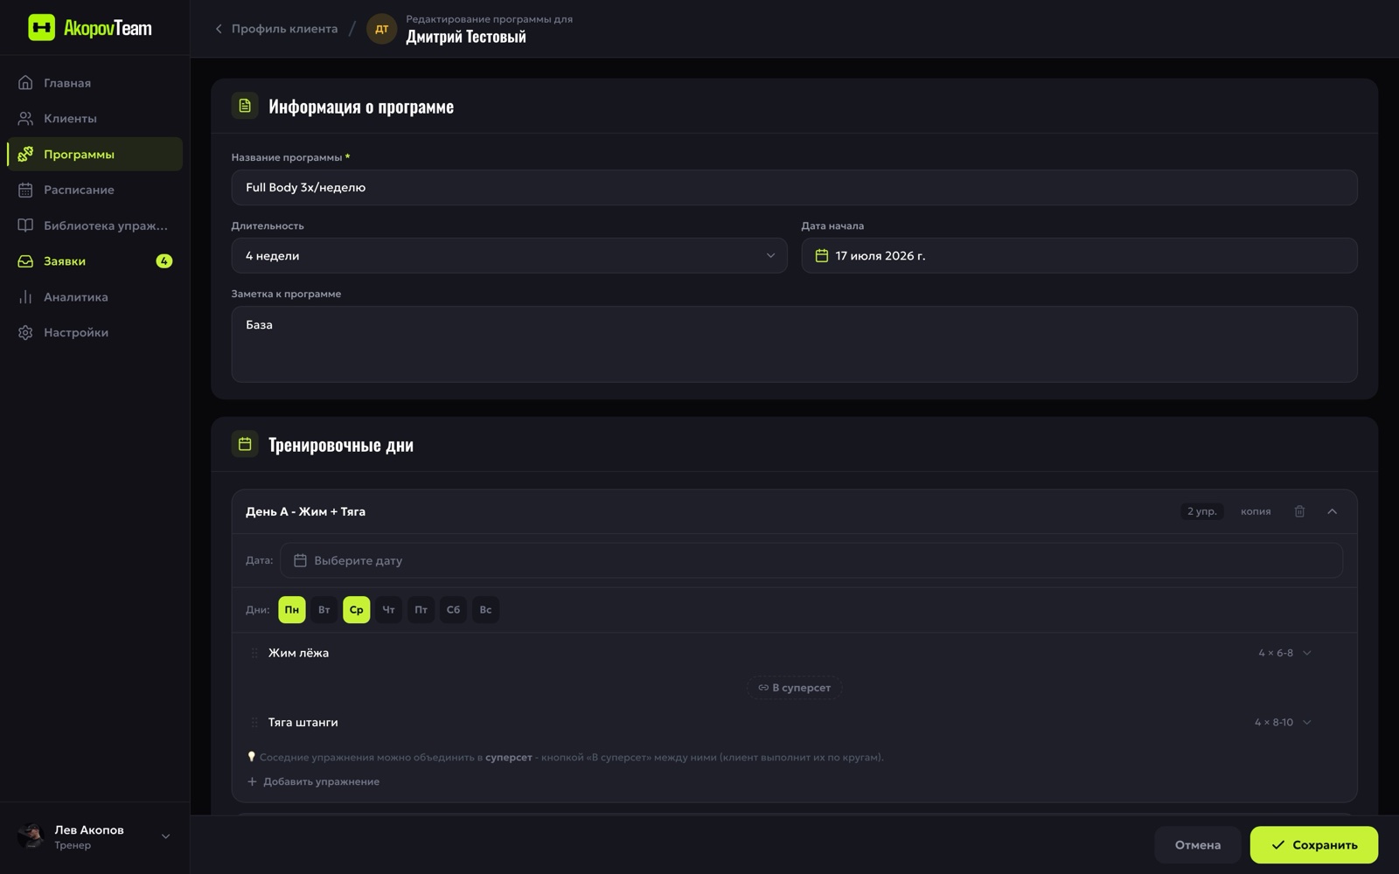Open Заявки menu item
Viewport: 1399px width, 874px height.
click(94, 261)
